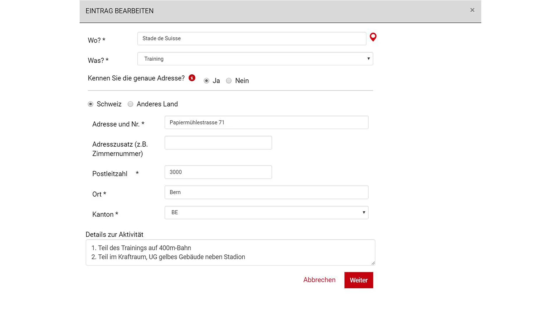Image resolution: width=560 pixels, height=315 pixels.
Task: Click the empty Adresszusatz input field
Action: pos(218,143)
